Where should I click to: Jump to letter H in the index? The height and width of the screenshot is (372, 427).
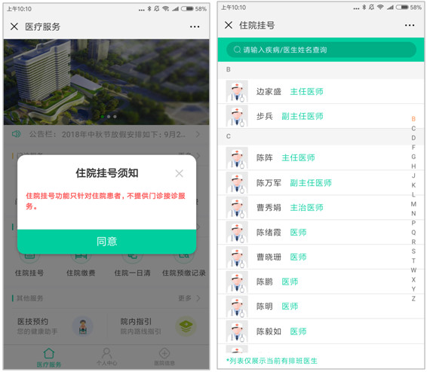point(413,166)
